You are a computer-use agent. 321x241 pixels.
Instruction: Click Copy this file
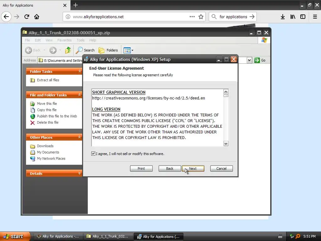(x=43, y=110)
